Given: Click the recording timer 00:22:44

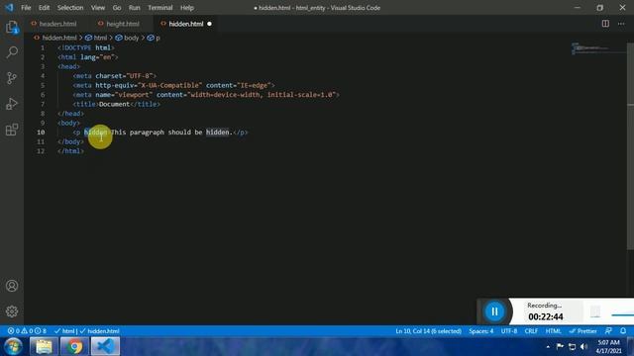Looking at the screenshot, I should coord(546,316).
